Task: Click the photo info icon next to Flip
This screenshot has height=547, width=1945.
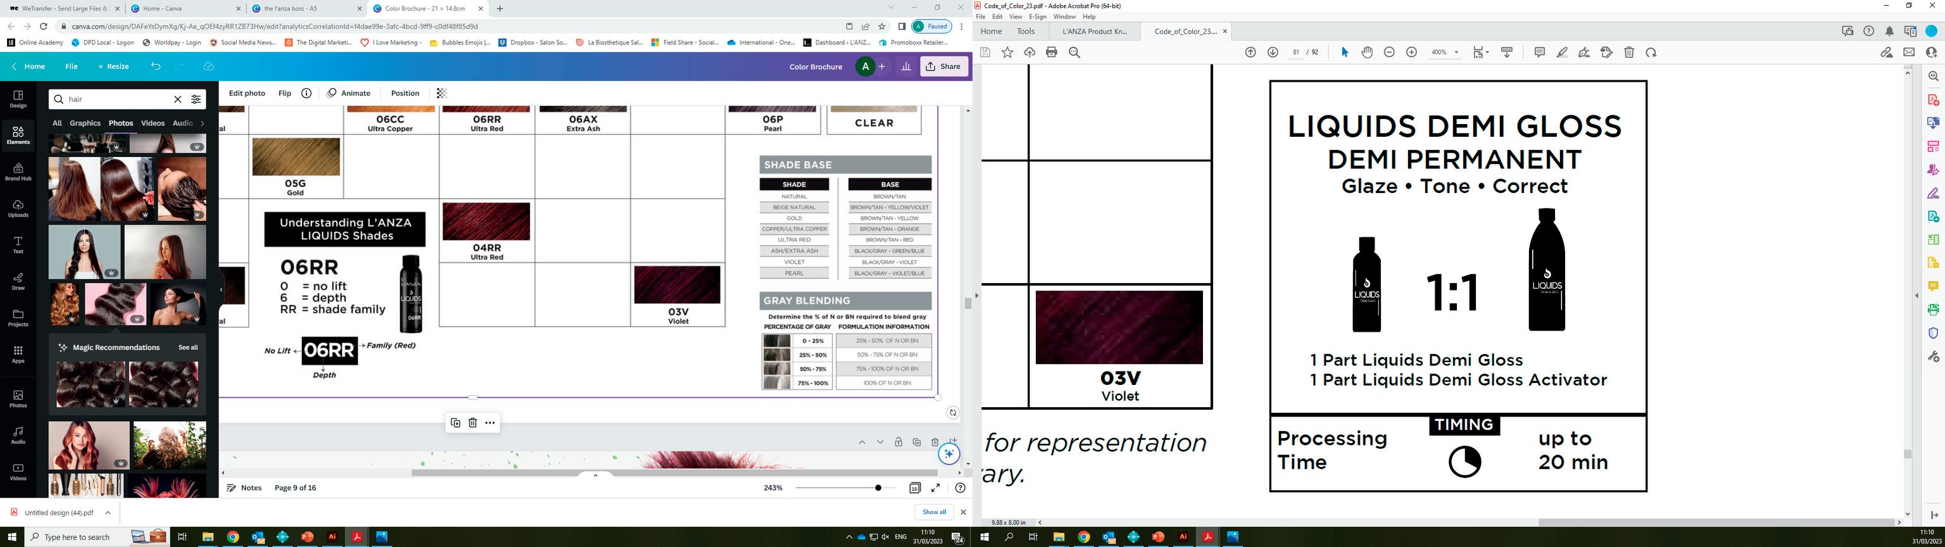Action: [x=306, y=93]
